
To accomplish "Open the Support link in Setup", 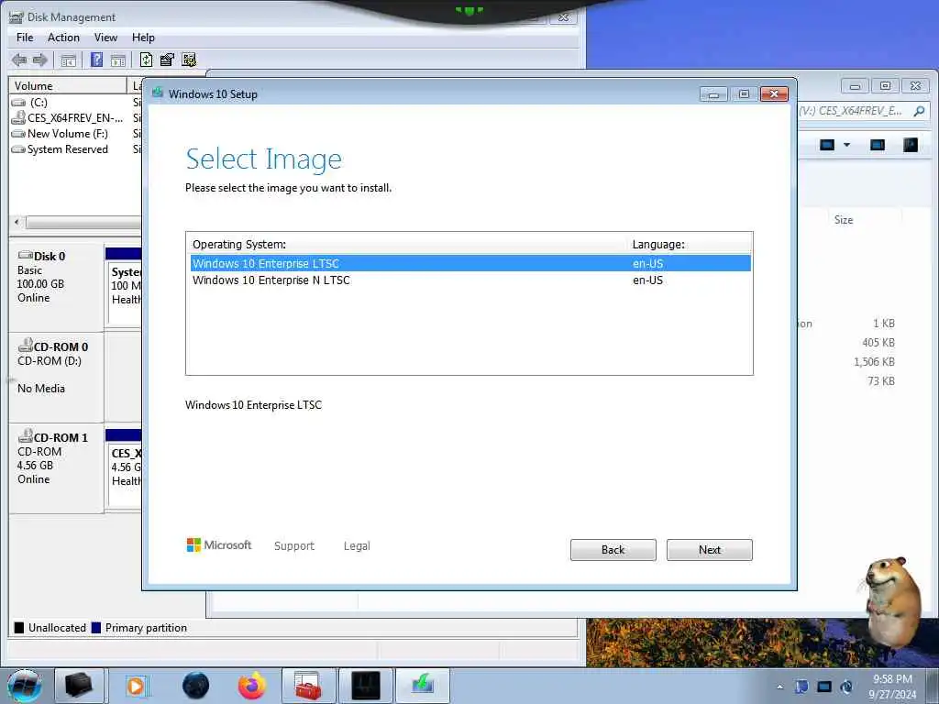I will [294, 546].
